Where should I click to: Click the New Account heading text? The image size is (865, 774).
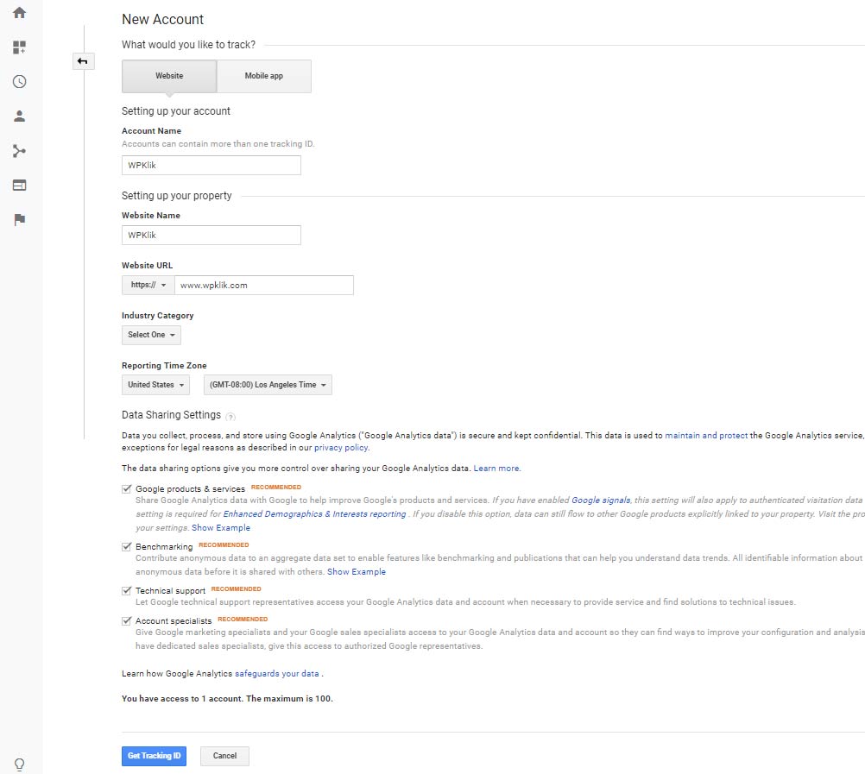pos(163,19)
